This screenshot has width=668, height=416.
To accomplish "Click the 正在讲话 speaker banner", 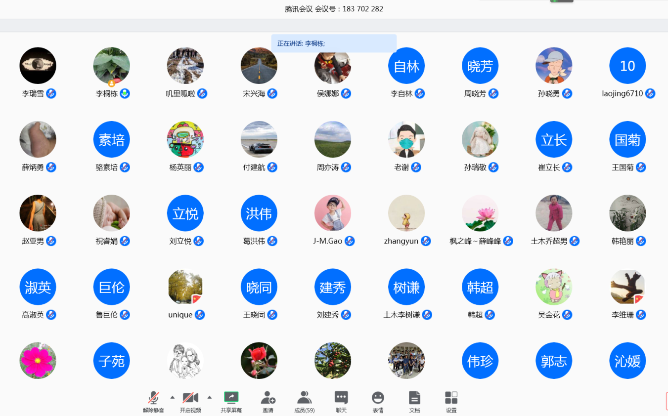I will (334, 43).
